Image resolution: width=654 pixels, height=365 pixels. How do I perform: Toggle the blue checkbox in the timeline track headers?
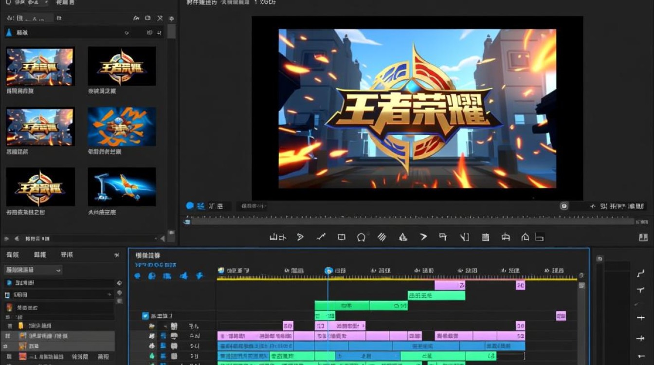145,316
